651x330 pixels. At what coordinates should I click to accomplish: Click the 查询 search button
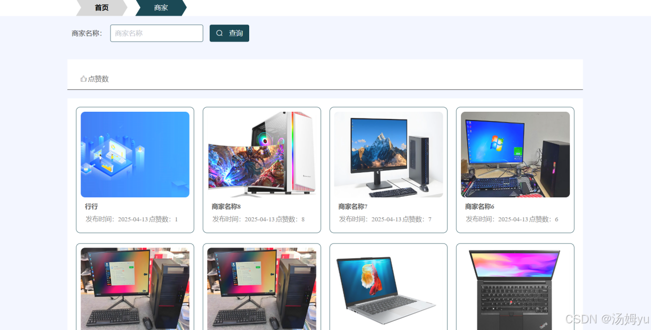click(x=229, y=33)
